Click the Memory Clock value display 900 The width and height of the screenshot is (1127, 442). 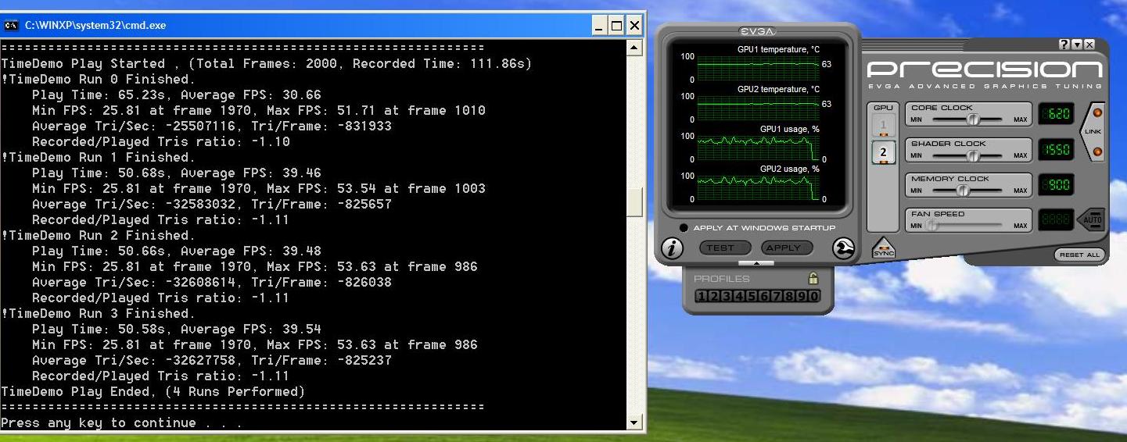(1057, 185)
